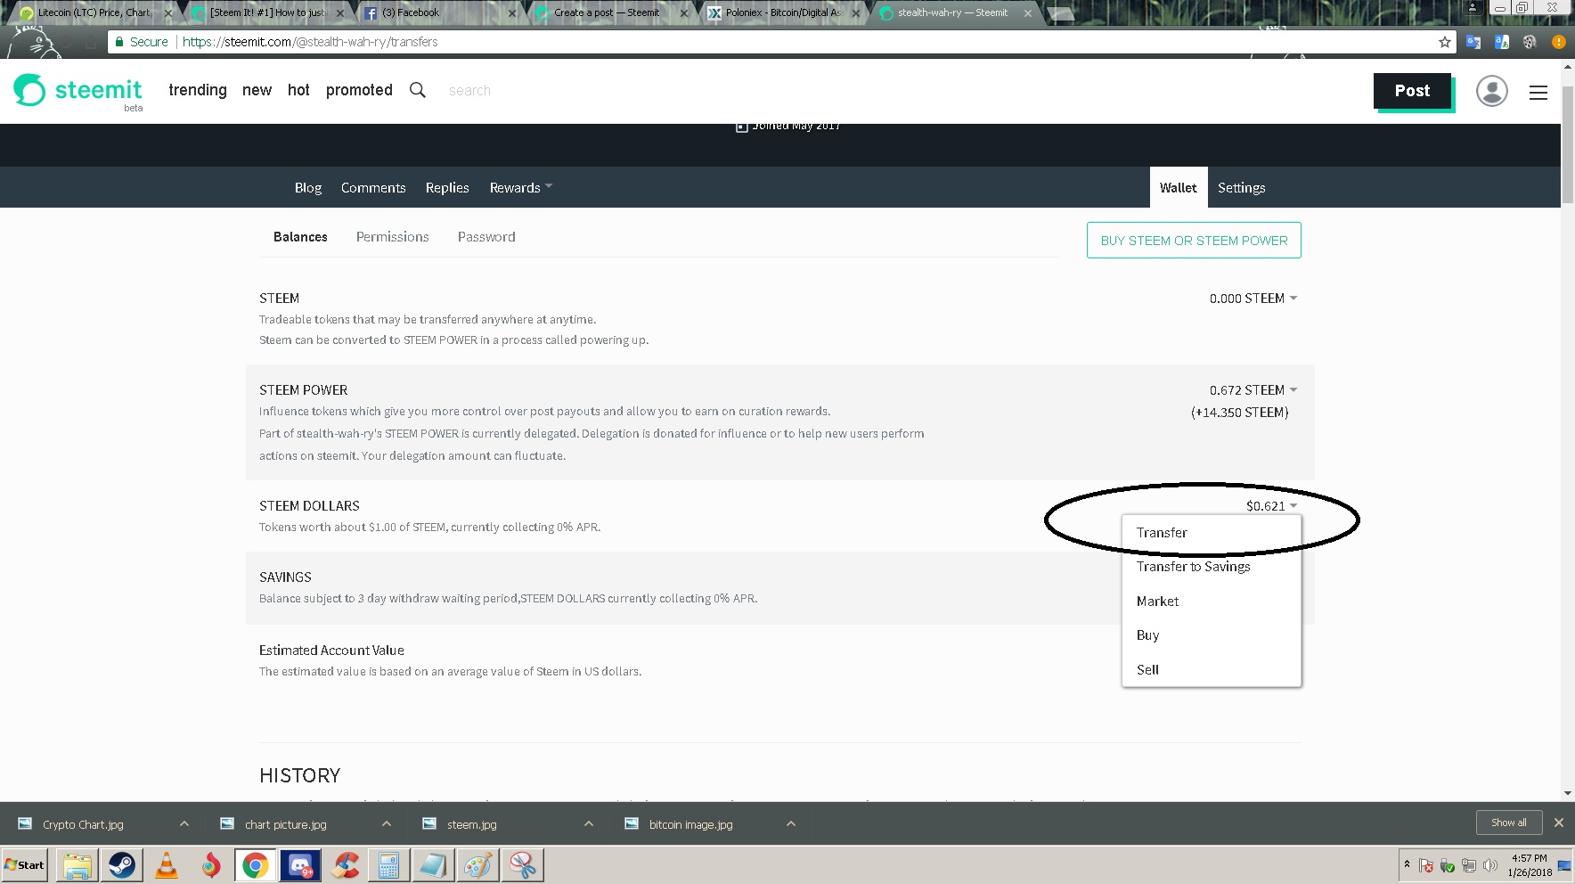Image resolution: width=1575 pixels, height=884 pixels.
Task: Open the promoted posts link
Action: click(x=359, y=90)
